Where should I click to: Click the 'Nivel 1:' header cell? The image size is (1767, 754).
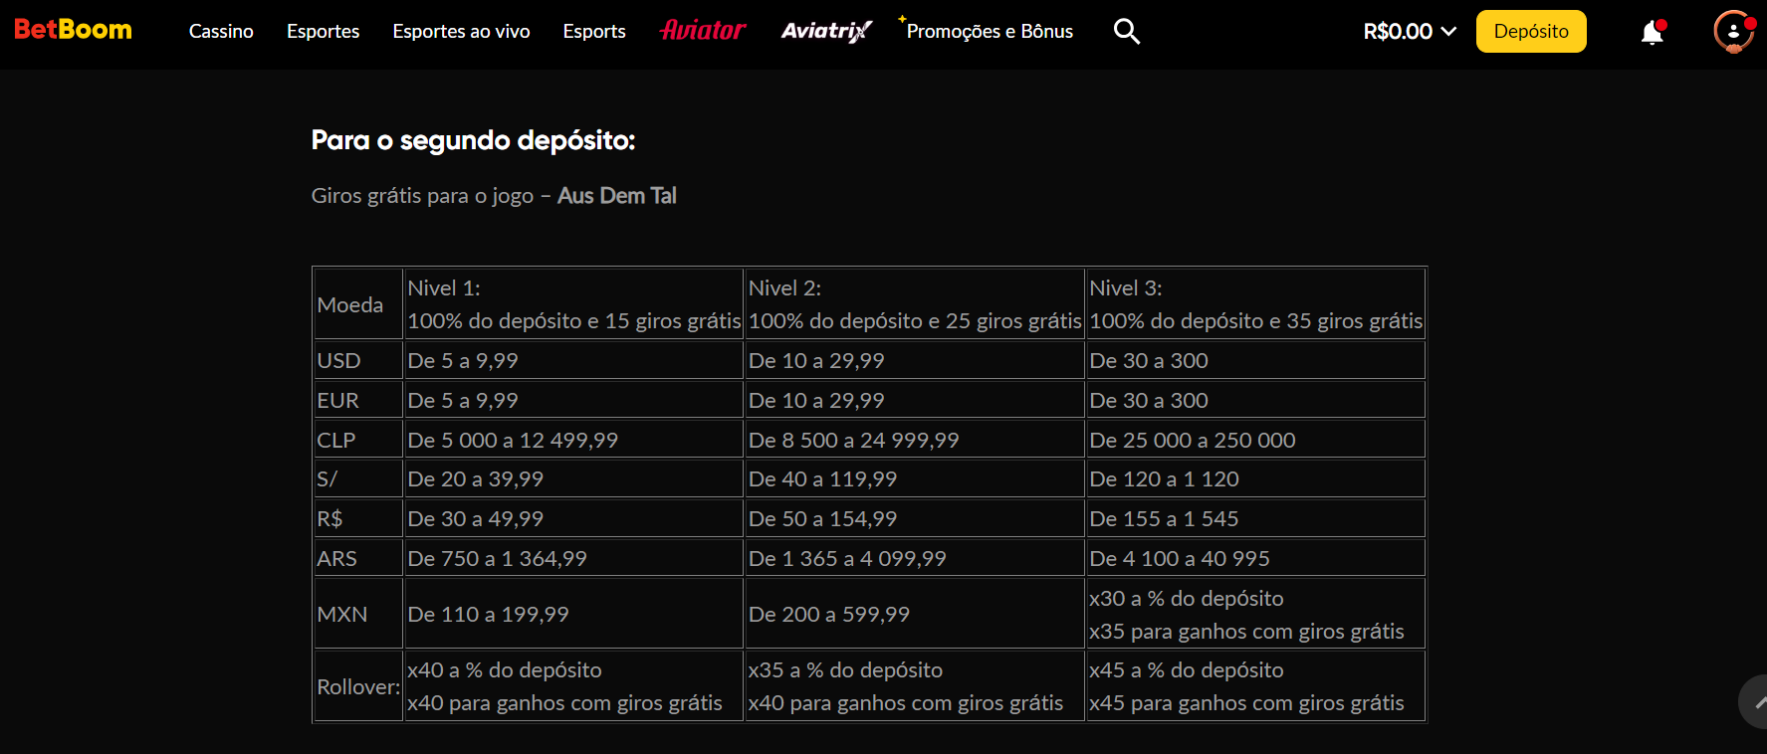click(x=574, y=304)
